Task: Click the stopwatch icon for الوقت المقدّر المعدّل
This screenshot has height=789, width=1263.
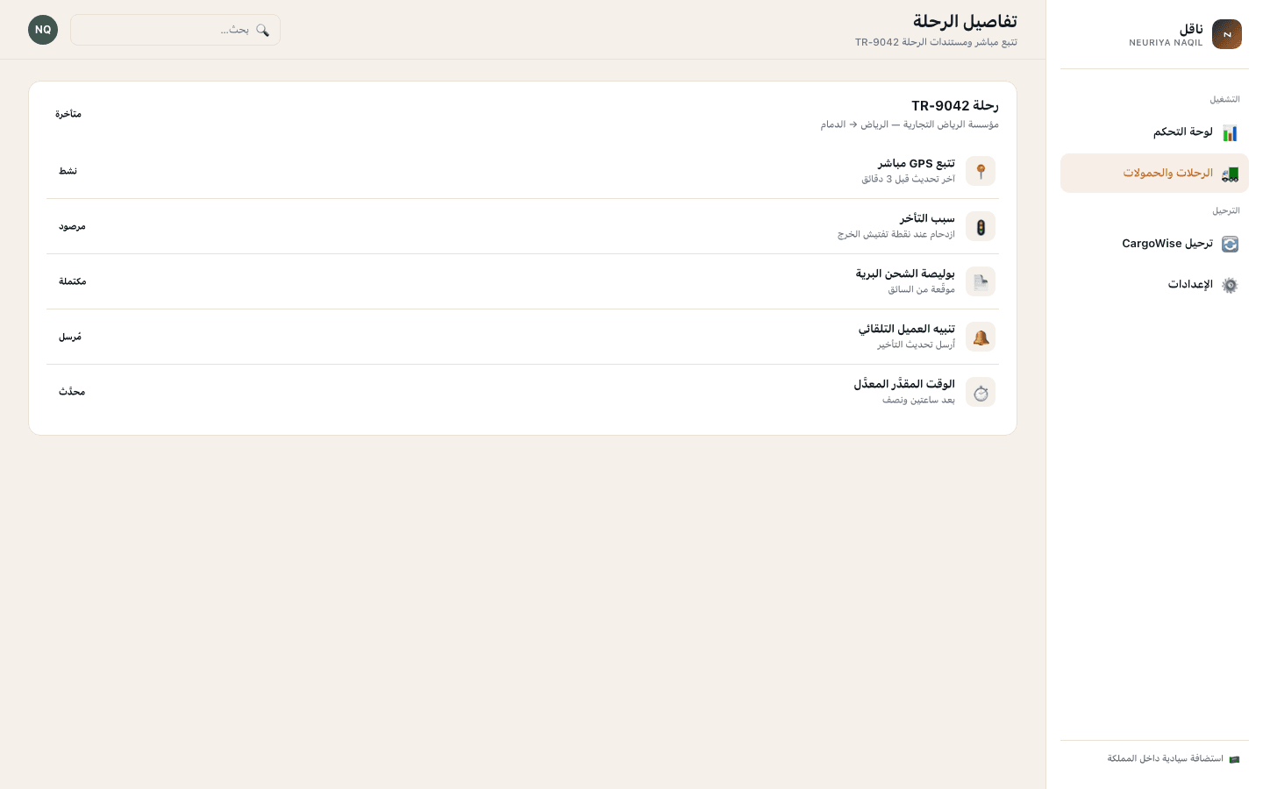Action: [x=981, y=392]
